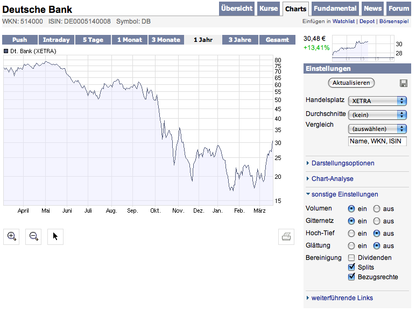This screenshot has width=416, height=312.
Task: Select Glättung aus radio button
Action: pos(377,246)
